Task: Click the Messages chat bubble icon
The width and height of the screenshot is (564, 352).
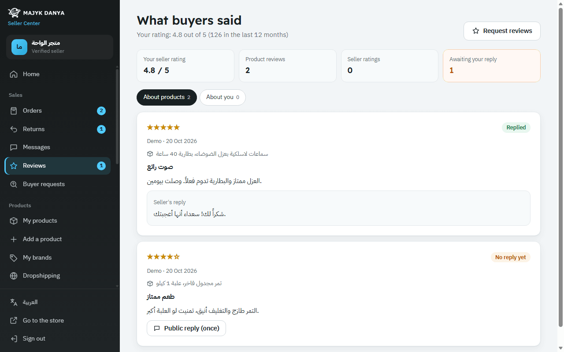Action: point(14,147)
